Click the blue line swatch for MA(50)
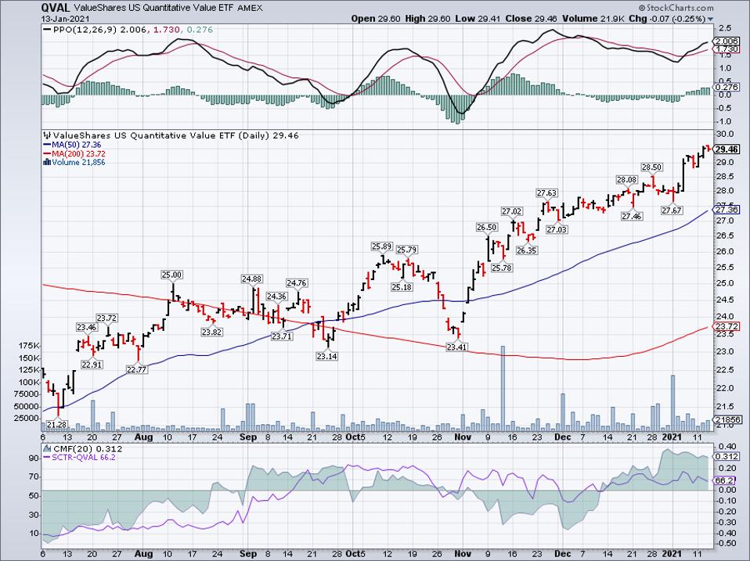This screenshot has height=561, width=750. pyautogui.click(x=47, y=145)
